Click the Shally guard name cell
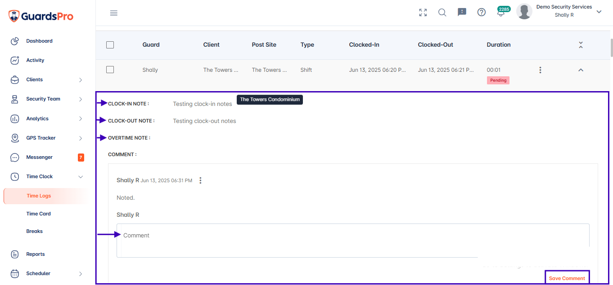 (150, 70)
